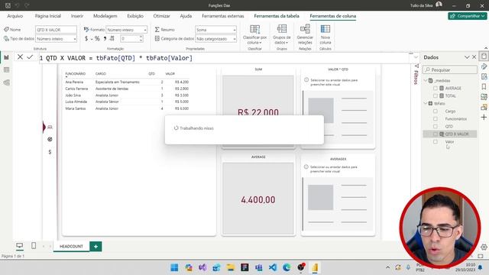Click the DAX formula text
Image resolution: width=489 pixels, height=275 pixels.
[119, 58]
